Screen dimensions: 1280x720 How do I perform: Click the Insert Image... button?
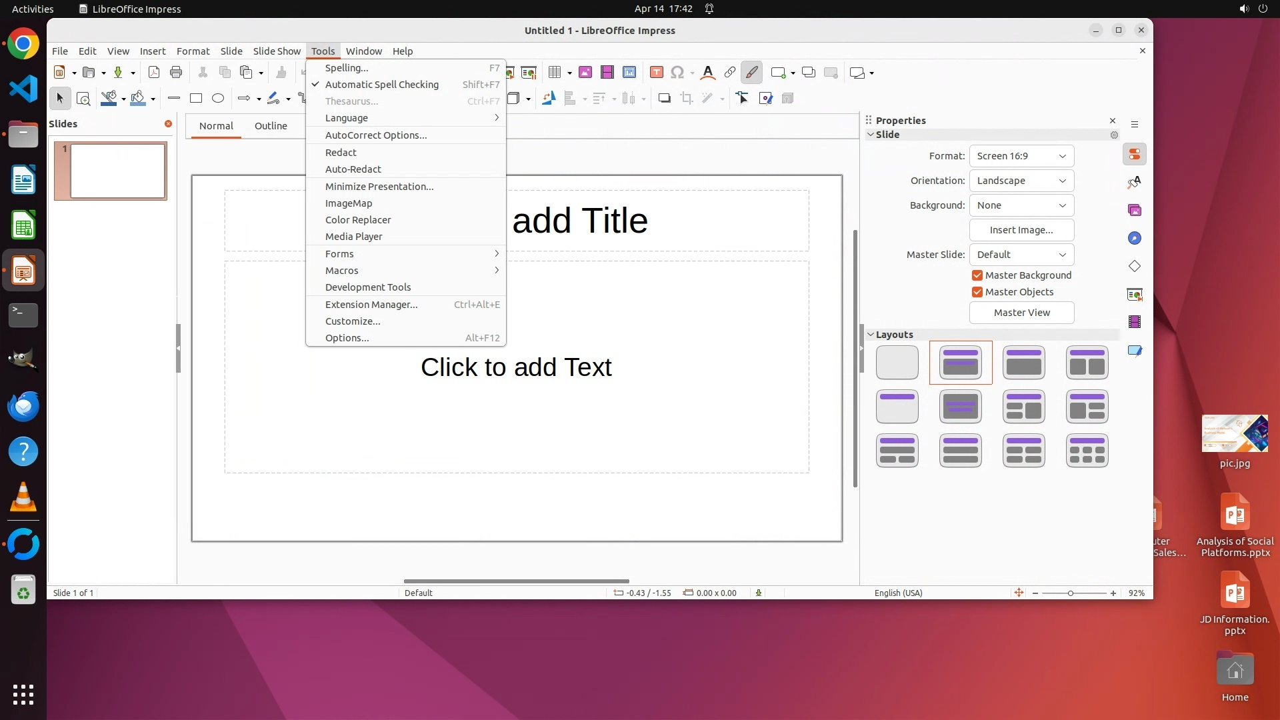coord(1021,230)
